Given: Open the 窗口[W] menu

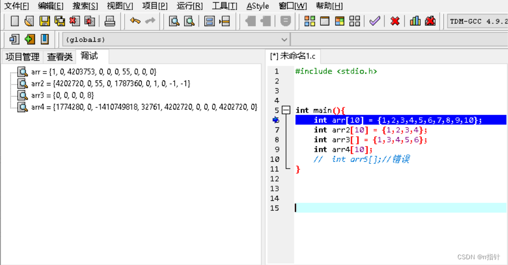Looking at the screenshot, I should coord(292,6).
